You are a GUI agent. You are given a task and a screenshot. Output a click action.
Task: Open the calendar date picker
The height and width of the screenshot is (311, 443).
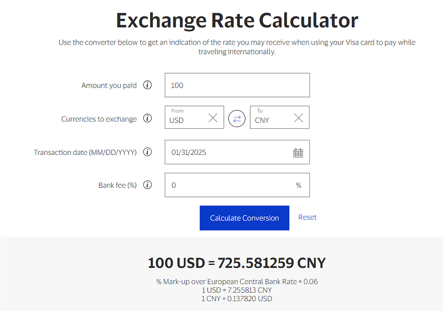(x=298, y=153)
